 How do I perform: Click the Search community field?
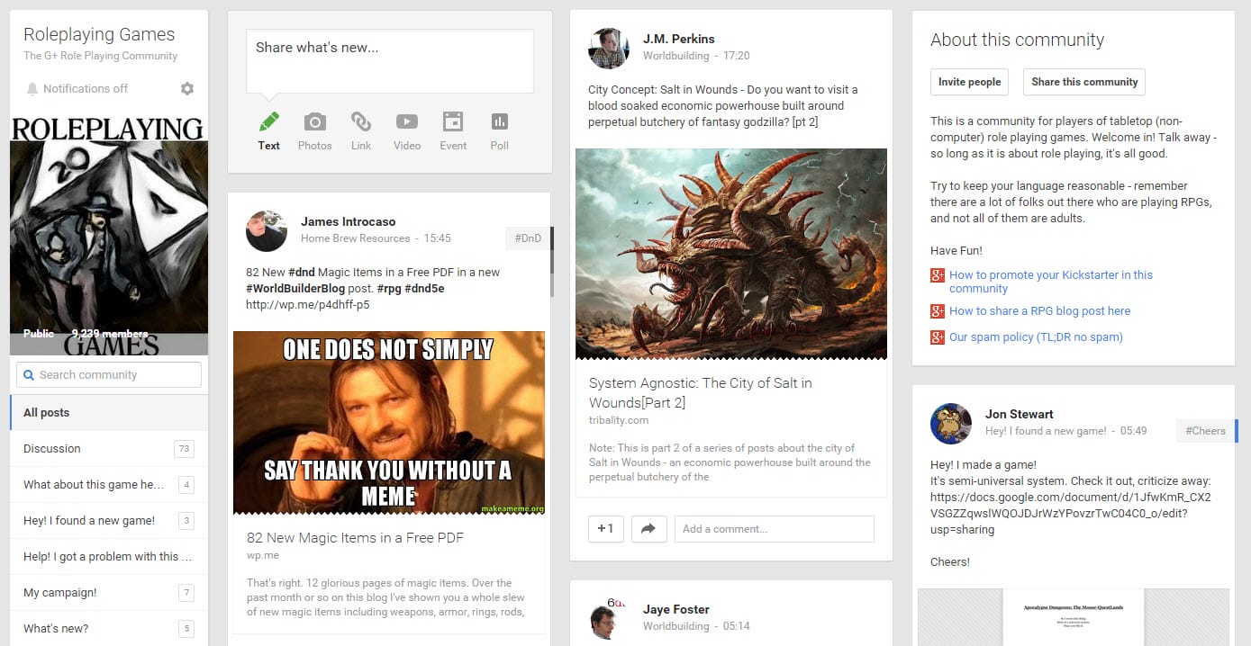pos(109,375)
